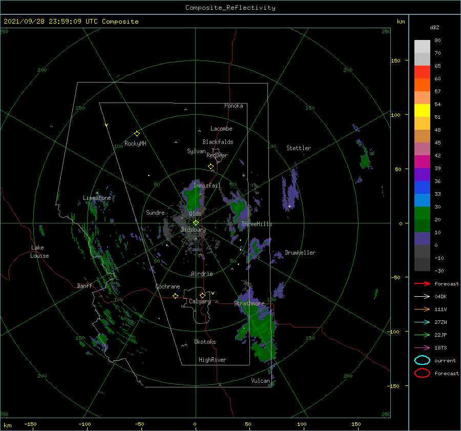The height and width of the screenshot is (431, 461).
Task: Click the 80 dBZ light gray swatch
Action: pos(422,47)
